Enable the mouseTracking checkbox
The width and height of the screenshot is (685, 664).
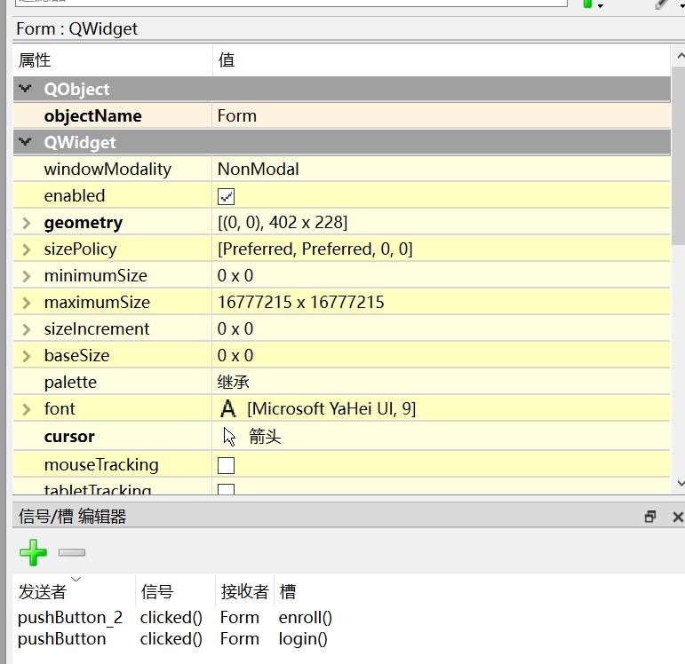point(226,465)
